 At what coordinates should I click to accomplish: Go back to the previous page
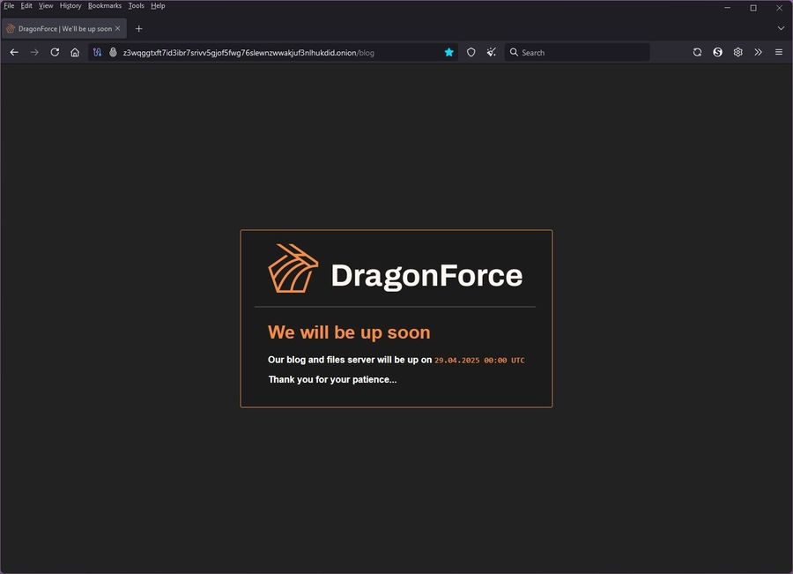[x=14, y=52]
